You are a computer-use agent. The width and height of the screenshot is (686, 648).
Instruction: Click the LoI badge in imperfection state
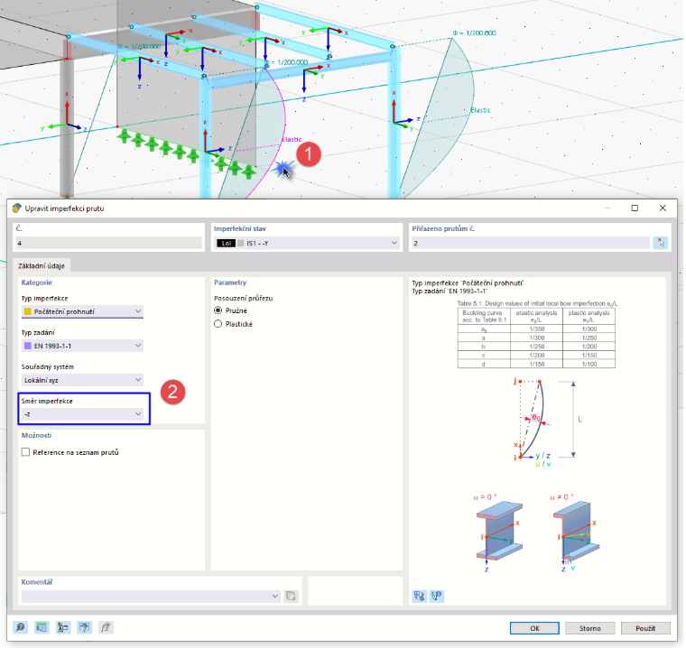(227, 244)
